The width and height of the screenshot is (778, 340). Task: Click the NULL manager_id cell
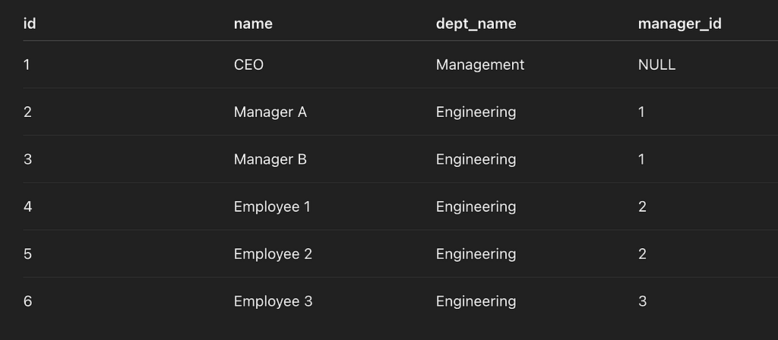tap(656, 65)
